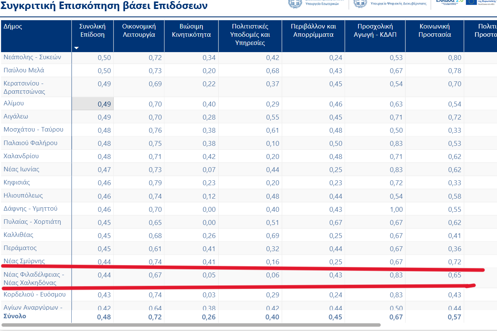This screenshot has height=331, width=497.
Task: Click the Συνολική Επίδοση column header
Action: (x=92, y=30)
